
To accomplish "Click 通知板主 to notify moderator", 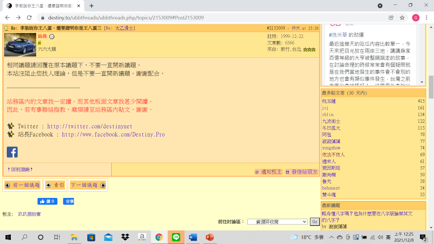I will (x=269, y=172).
